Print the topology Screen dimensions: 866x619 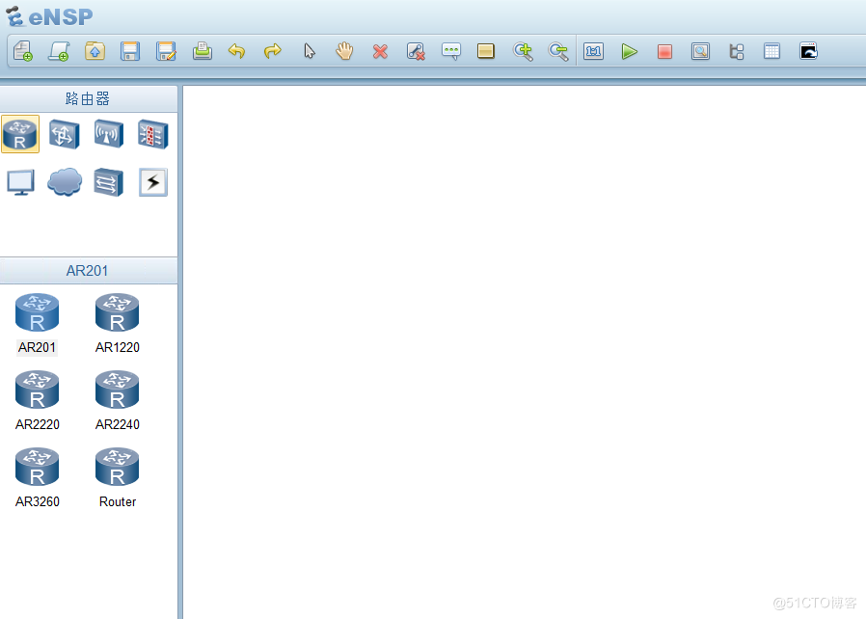[203, 51]
